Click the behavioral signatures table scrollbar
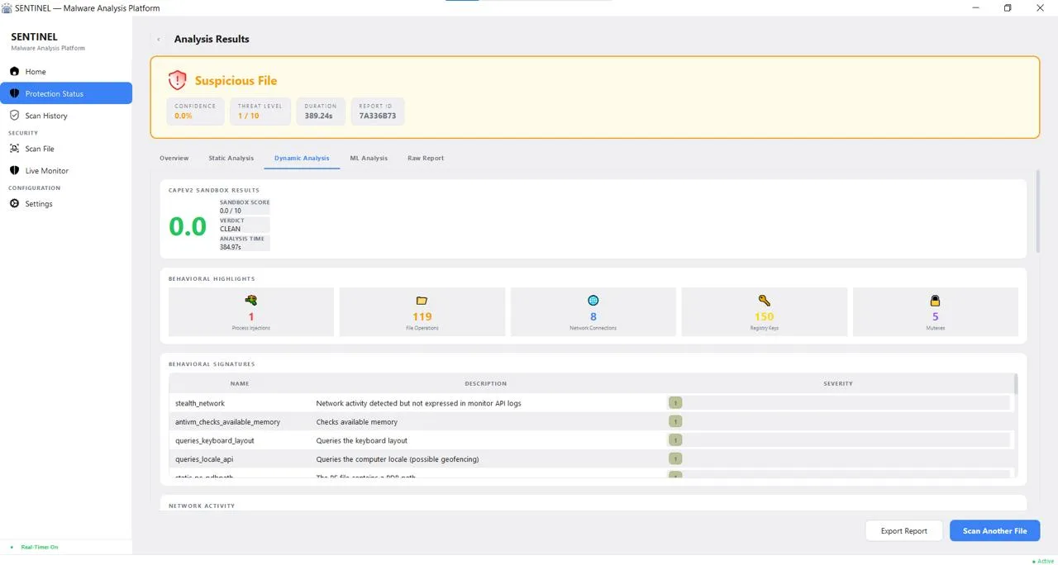1058x565 pixels. pos(1016,383)
